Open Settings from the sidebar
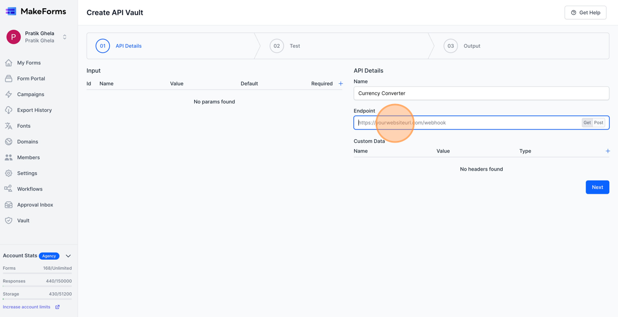Screen dimensions: 618x317 25,173
